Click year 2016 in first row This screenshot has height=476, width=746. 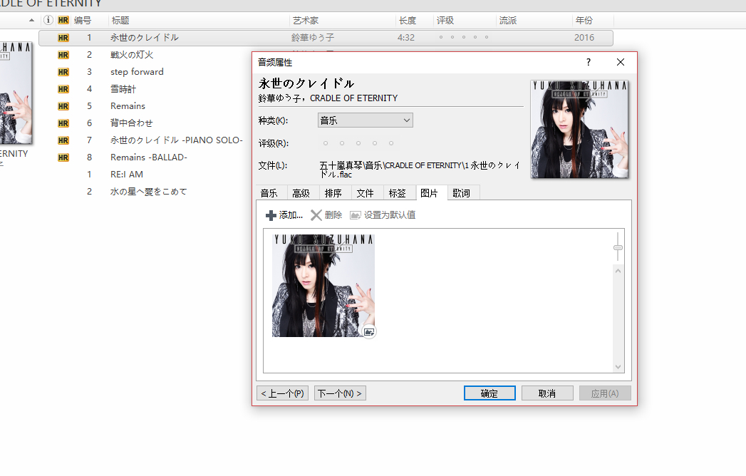coord(584,38)
